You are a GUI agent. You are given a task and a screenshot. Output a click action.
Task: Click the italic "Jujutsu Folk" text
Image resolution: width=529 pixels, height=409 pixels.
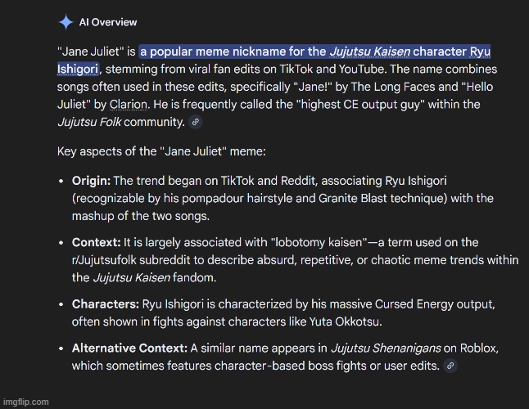click(93, 122)
